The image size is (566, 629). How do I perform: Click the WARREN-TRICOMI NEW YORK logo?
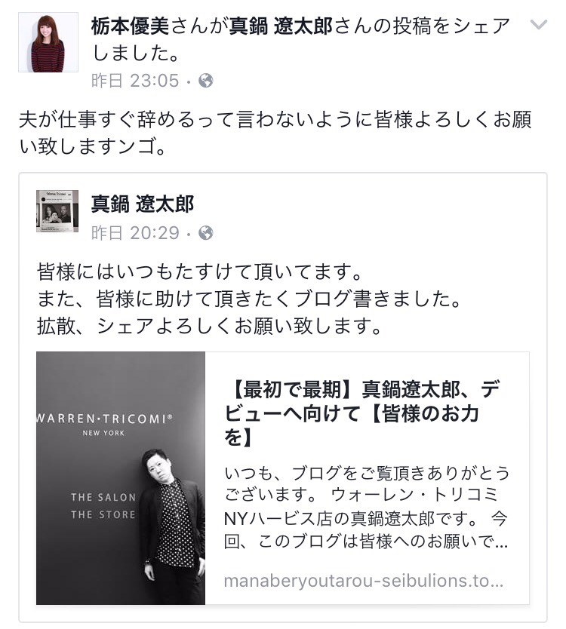[x=104, y=425]
